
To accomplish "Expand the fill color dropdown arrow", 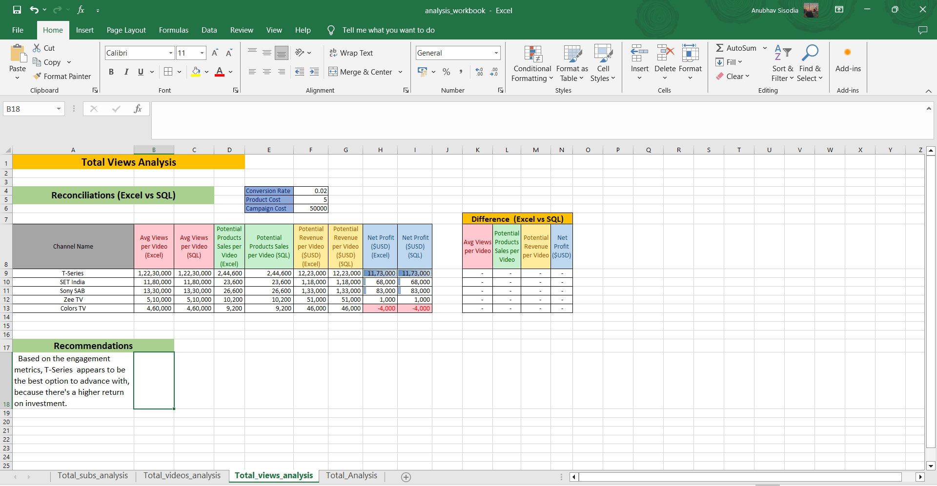I will click(x=206, y=72).
